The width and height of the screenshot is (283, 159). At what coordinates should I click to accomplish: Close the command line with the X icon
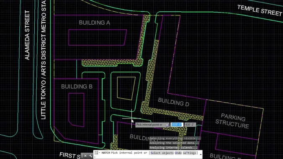85,156
